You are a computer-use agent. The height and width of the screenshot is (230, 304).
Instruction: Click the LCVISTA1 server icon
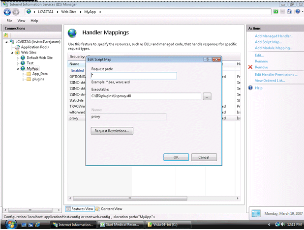[12, 42]
